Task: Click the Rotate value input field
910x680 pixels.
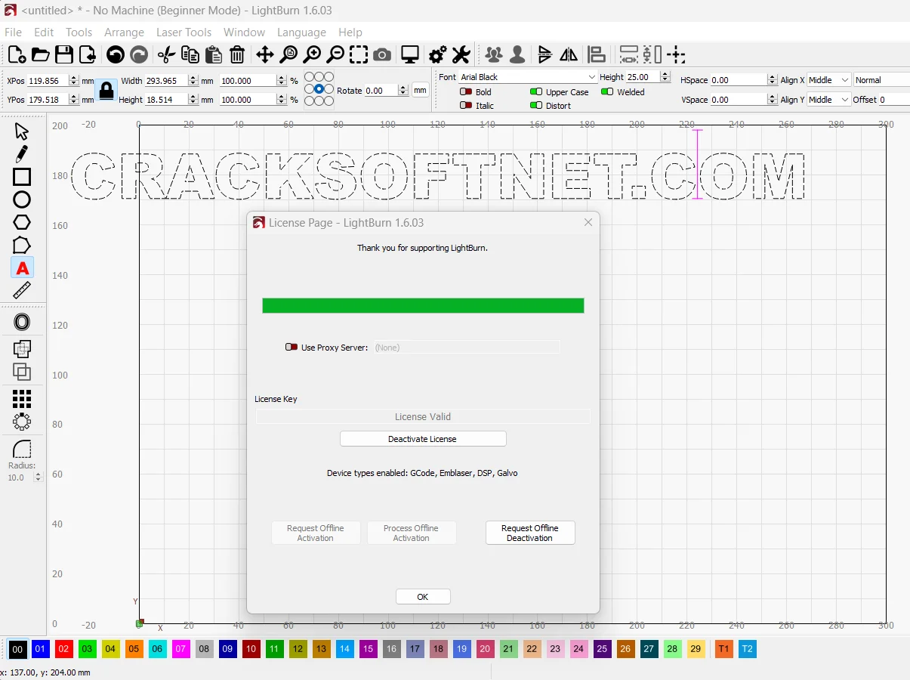Action: pyautogui.click(x=381, y=91)
